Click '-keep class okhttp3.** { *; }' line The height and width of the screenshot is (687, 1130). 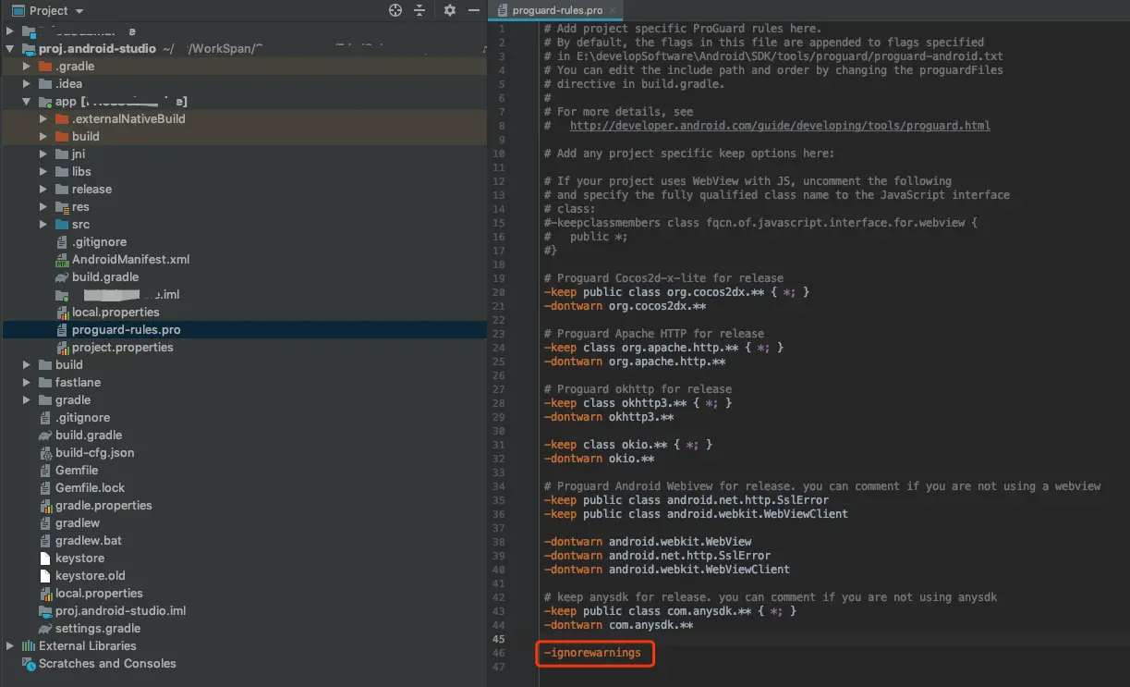click(638, 403)
